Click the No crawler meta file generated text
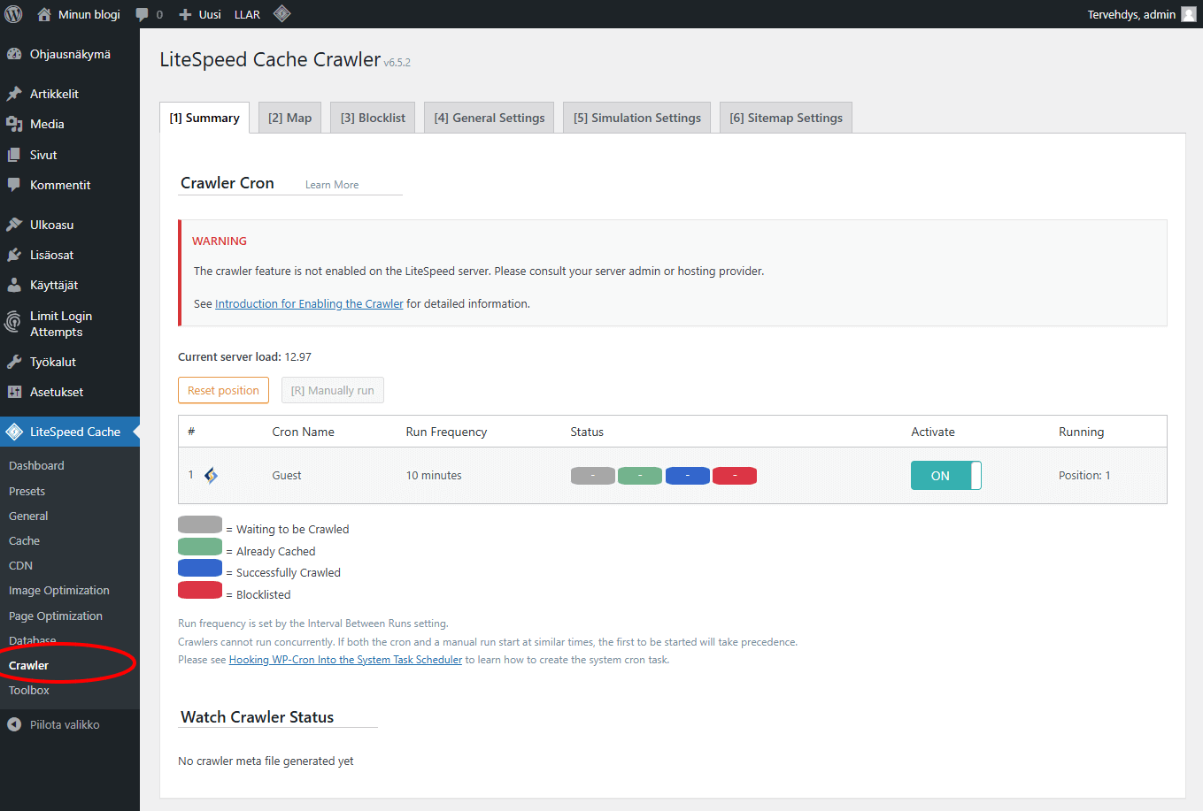The height and width of the screenshot is (811, 1203). [266, 761]
